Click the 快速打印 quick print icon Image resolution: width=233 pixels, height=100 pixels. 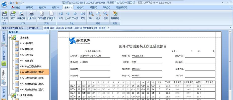tap(21, 13)
